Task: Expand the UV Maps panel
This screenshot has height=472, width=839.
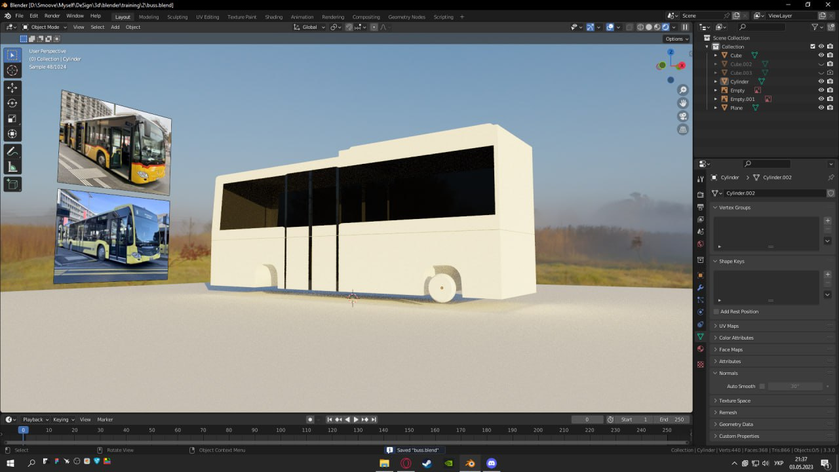Action: click(728, 326)
